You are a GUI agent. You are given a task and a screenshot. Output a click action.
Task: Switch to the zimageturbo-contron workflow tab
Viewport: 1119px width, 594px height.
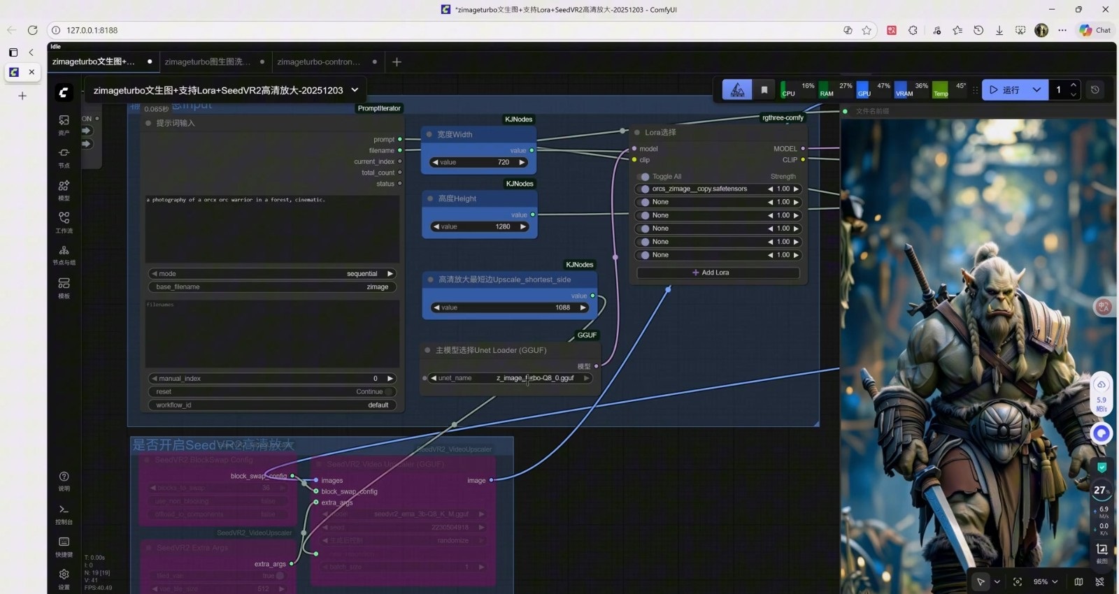319,61
